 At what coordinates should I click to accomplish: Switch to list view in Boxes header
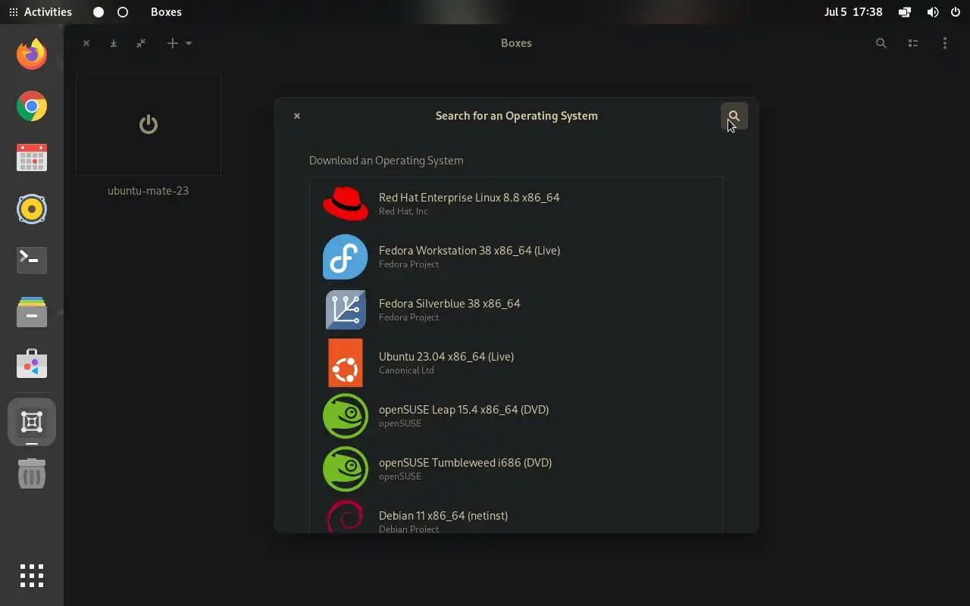coord(913,43)
